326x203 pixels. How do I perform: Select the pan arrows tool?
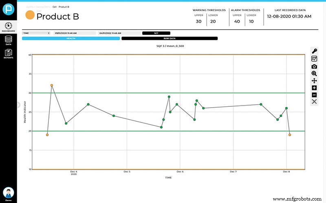tap(314, 80)
